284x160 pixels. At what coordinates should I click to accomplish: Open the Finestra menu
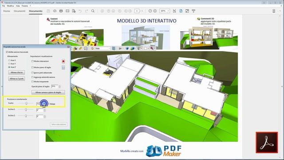coord(25,6)
